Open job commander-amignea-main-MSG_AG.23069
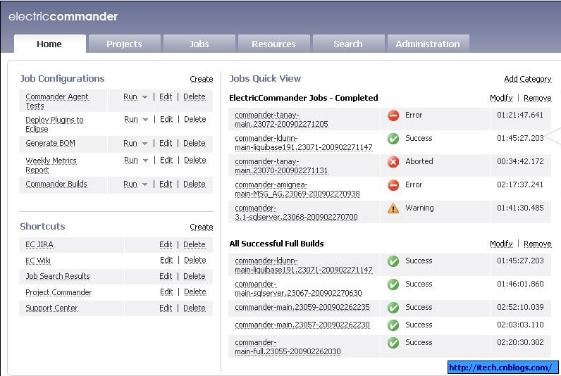The height and width of the screenshot is (376, 561). 297,189
